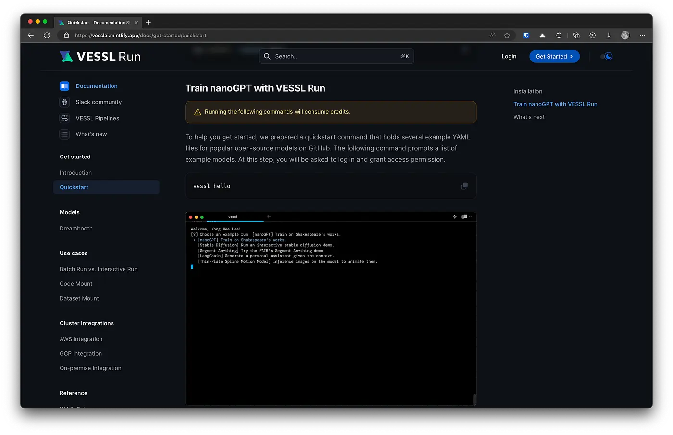Open a new browser tab
This screenshot has height=435, width=673.
point(149,23)
